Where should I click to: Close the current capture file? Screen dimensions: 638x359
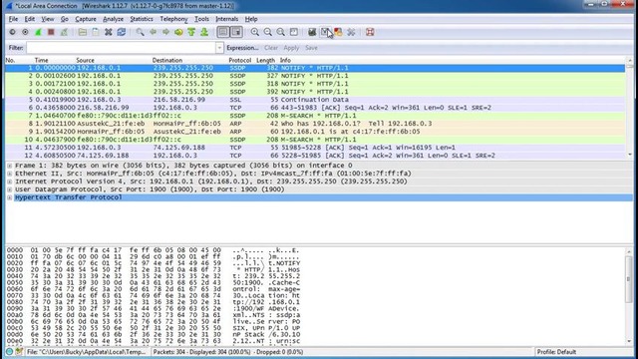pos(109,32)
